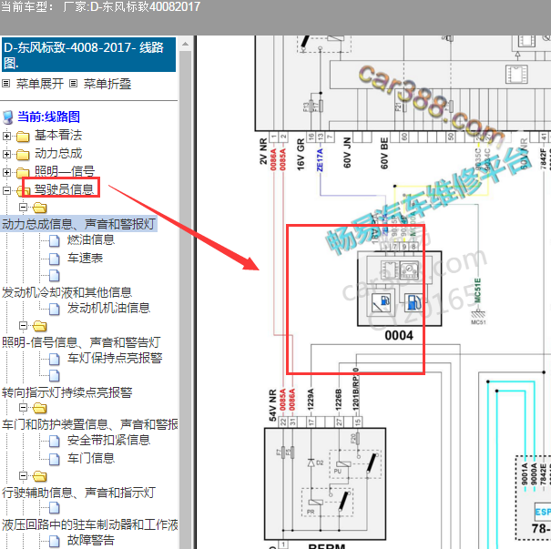Click the document icon beside 燃油信息
Viewport: 551px width, 549px height.
point(54,241)
